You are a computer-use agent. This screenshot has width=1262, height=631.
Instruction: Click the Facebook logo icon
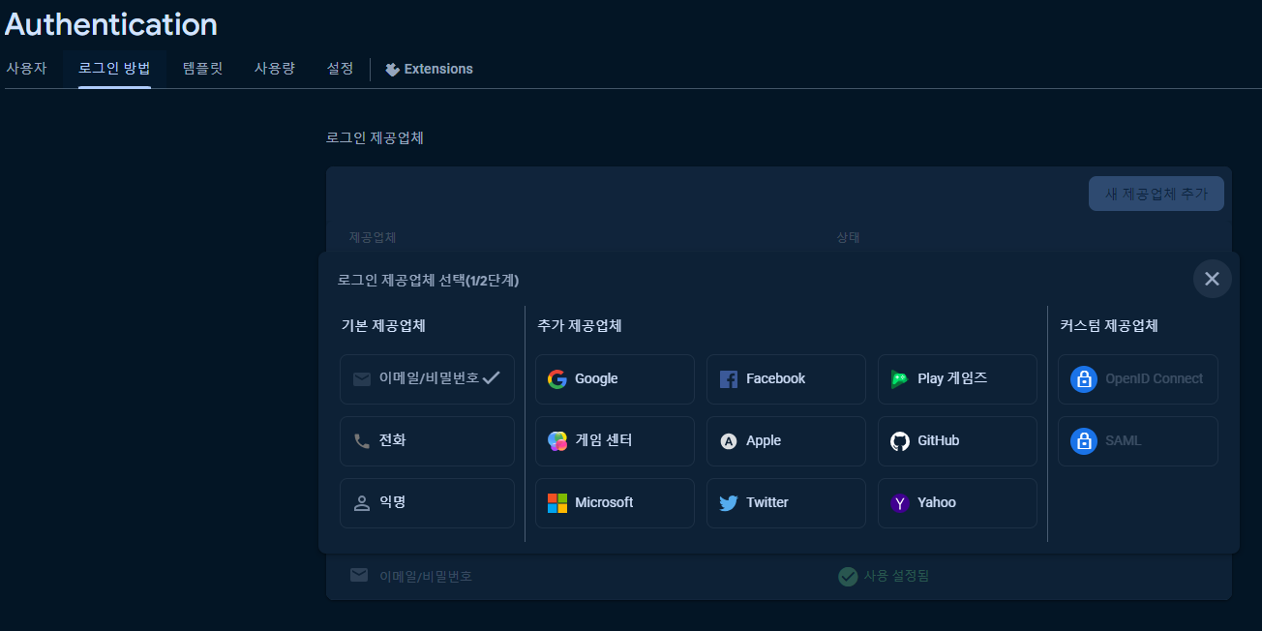[729, 379]
